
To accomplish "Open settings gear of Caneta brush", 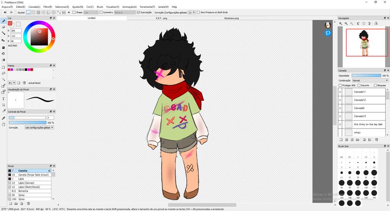I will coord(49,171).
